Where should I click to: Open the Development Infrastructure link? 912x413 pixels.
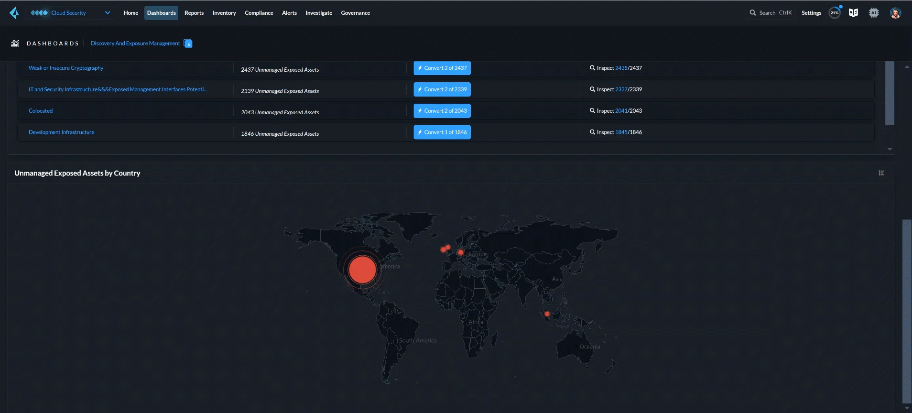tap(62, 132)
